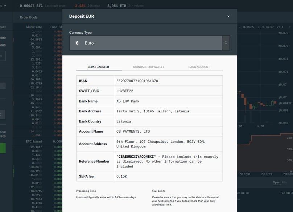Click the Currency Type field label
The height and width of the screenshot is (212, 293).
[81, 33]
